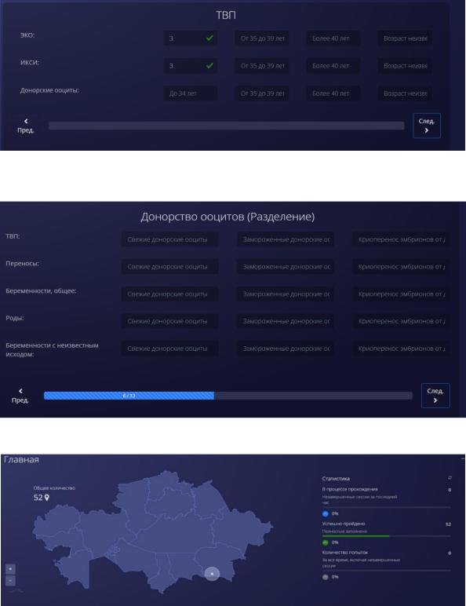This screenshot has height=606, width=466.
Task: Click Роды 'Криоперенос эмбрионов' field
Action: pyautogui.click(x=401, y=321)
